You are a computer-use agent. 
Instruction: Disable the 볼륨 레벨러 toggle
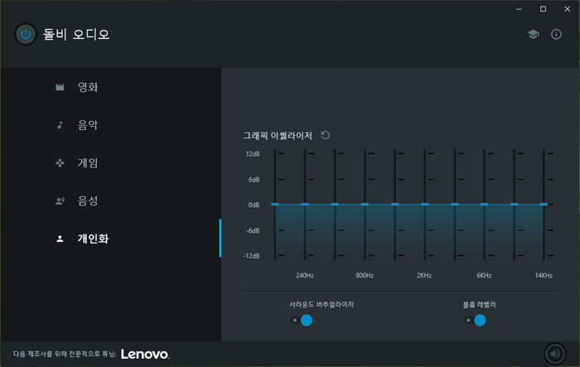tap(475, 320)
